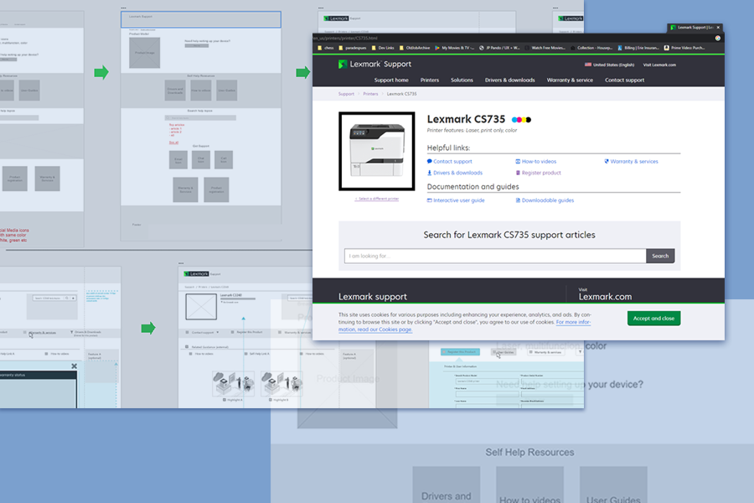
Task: Click the Warranty & services shield icon
Action: pyautogui.click(x=606, y=161)
